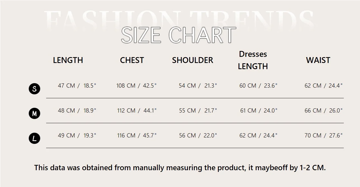Click the black S size badge
Screen dimensions: 360x187
click(34, 89)
